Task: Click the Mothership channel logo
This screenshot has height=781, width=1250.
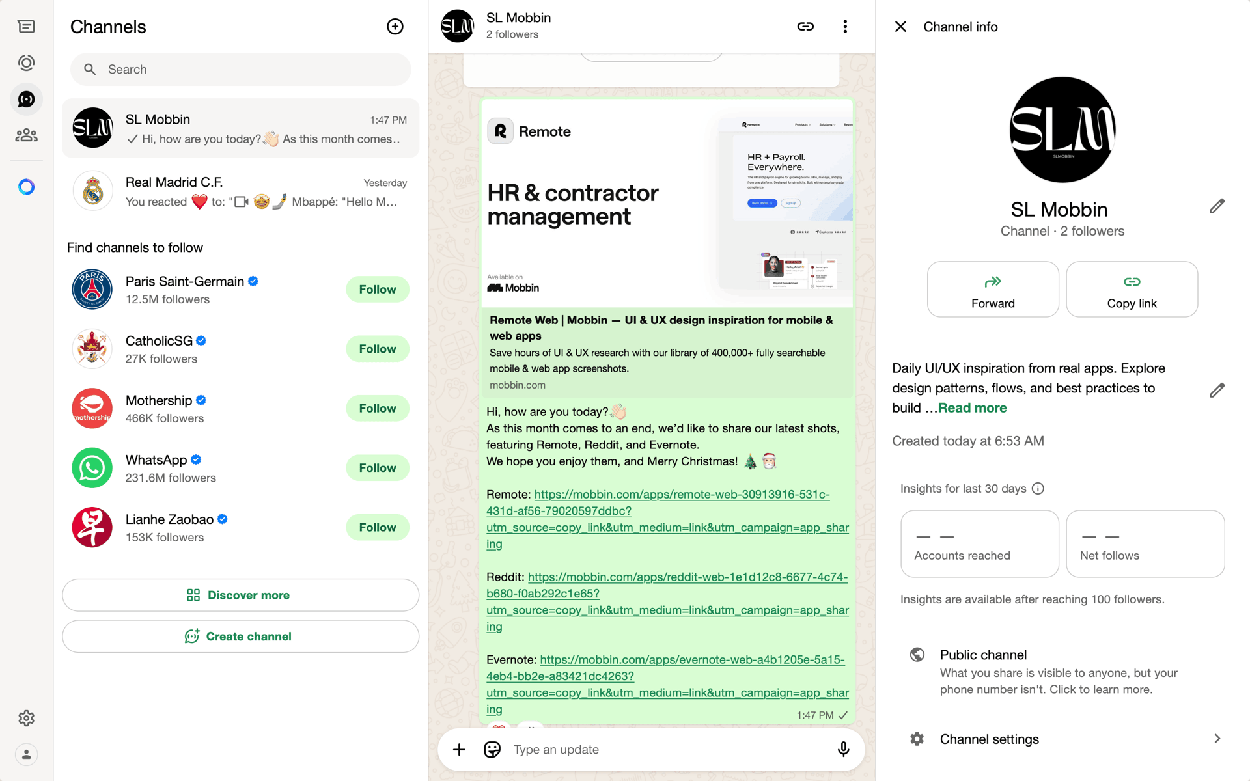Action: coord(92,409)
